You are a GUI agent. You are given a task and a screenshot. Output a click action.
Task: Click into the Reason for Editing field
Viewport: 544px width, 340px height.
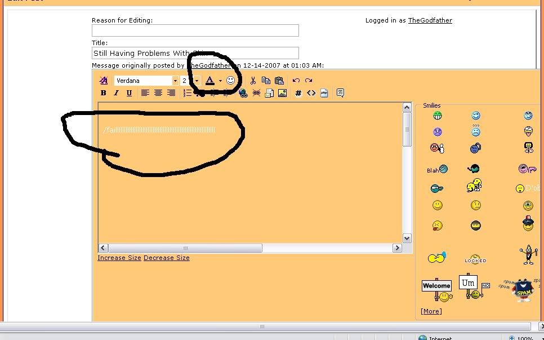(195, 30)
